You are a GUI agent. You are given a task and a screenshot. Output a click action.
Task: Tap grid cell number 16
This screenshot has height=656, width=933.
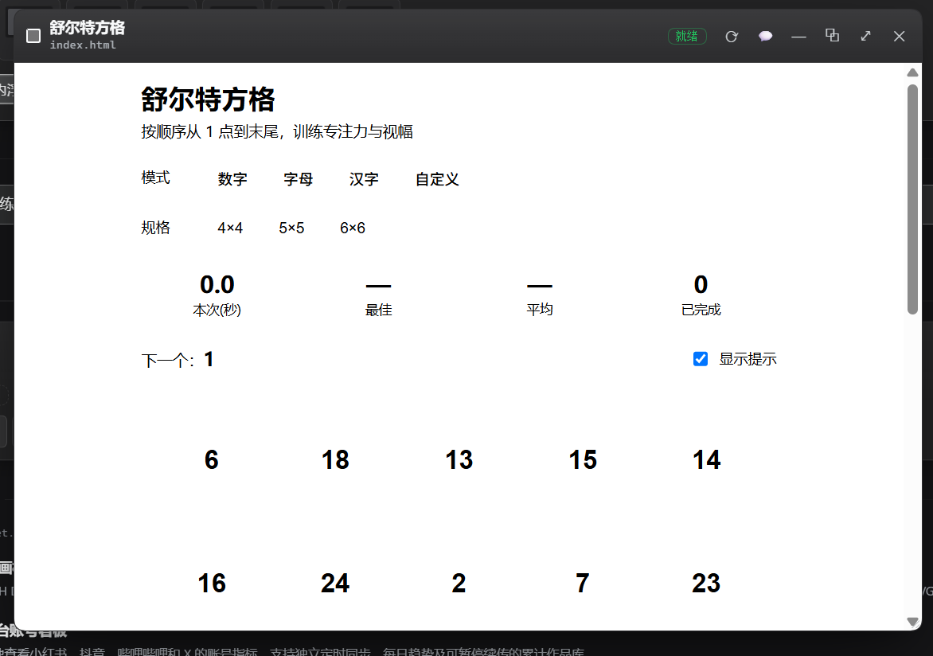pyautogui.click(x=211, y=583)
